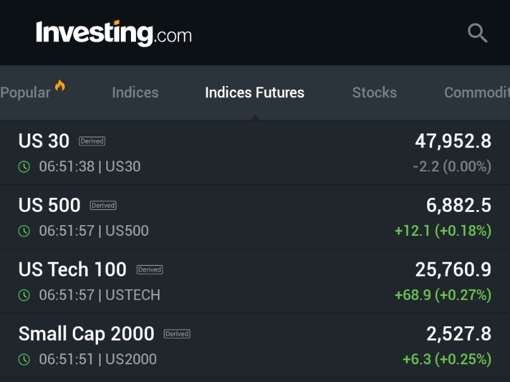This screenshot has height=382, width=510.
Task: Open the US 500 instrument name
Action: (49, 206)
